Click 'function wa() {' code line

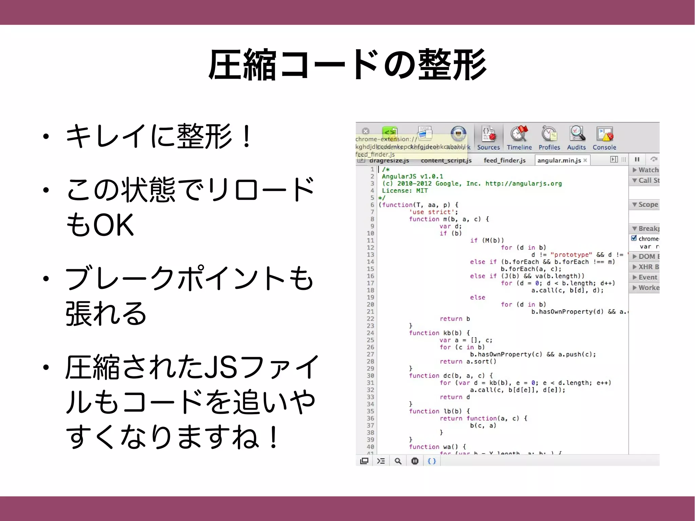pyautogui.click(x=437, y=447)
